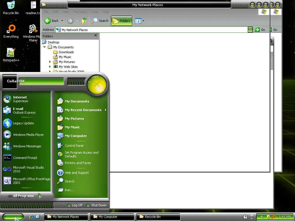Click Log Off button
The image size is (295, 221).
click(x=75, y=205)
